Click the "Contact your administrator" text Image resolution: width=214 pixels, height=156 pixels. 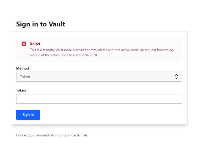tap(52, 135)
